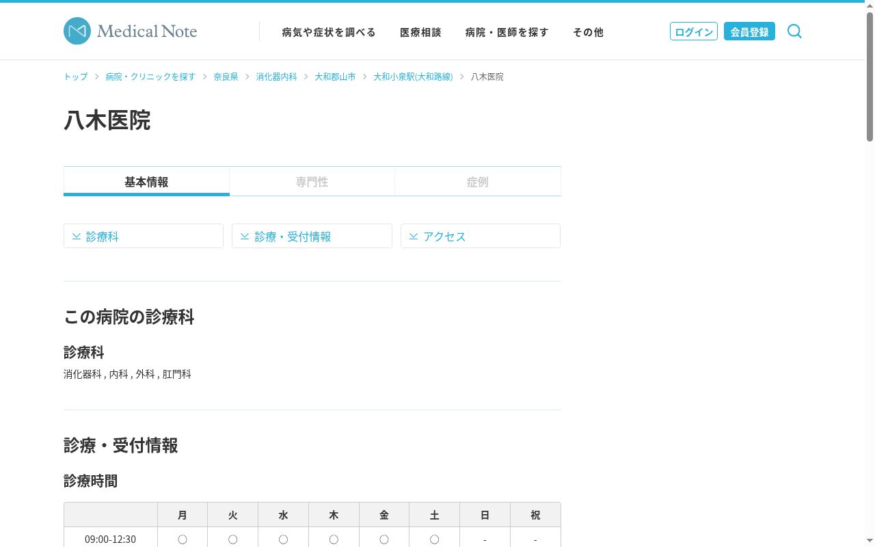
Task: Jump to 診療科 section anchor
Action: pos(144,236)
